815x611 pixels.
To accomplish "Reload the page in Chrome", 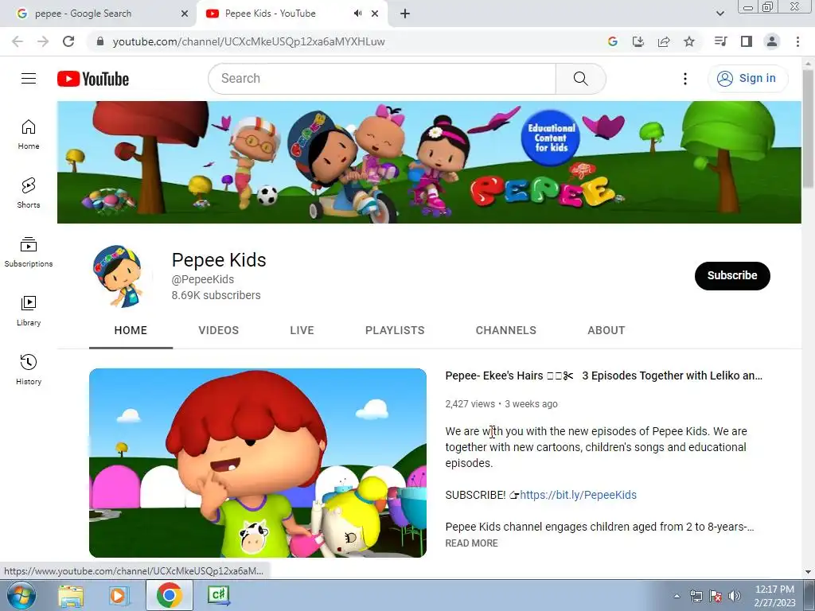I will tap(68, 41).
